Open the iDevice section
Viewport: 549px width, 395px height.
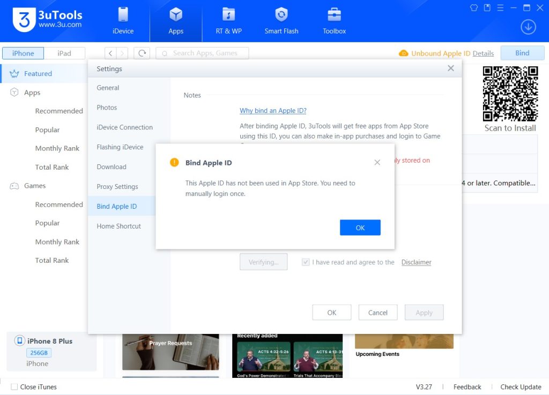tap(123, 21)
